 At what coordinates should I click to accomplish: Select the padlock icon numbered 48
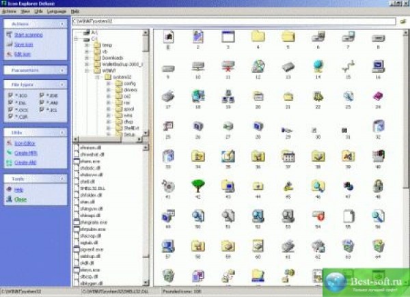[378, 186]
